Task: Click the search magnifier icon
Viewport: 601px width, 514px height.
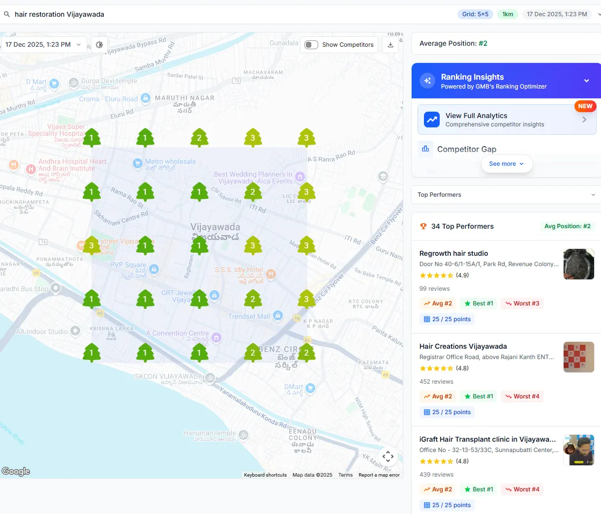Action: coord(7,14)
